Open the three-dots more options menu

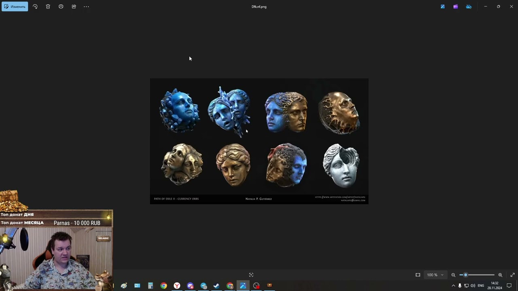(86, 6)
